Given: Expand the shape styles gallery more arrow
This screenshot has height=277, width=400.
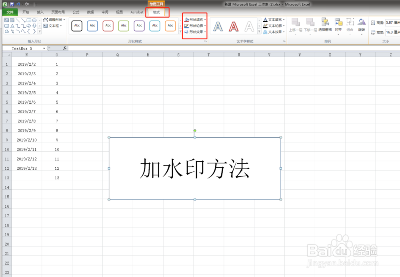Looking at the screenshot, I should pyautogui.click(x=180, y=32).
